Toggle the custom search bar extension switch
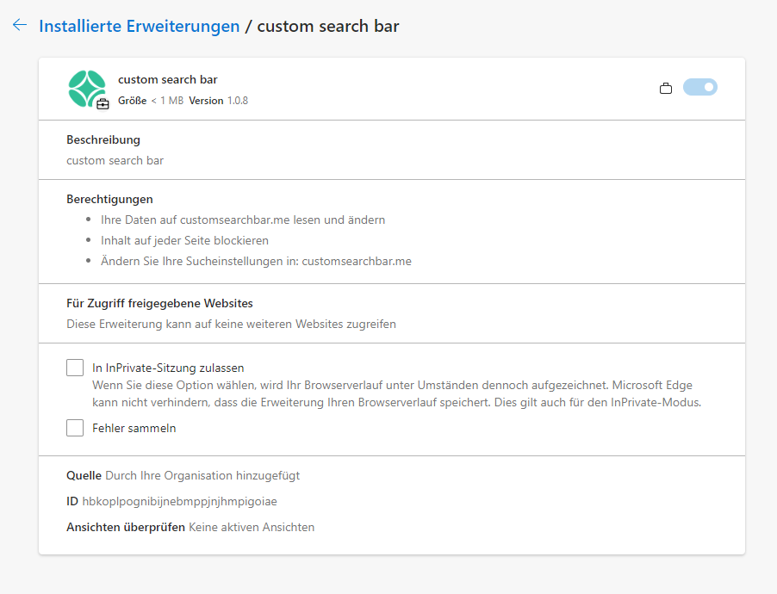Image resolution: width=777 pixels, height=594 pixels. coord(699,87)
